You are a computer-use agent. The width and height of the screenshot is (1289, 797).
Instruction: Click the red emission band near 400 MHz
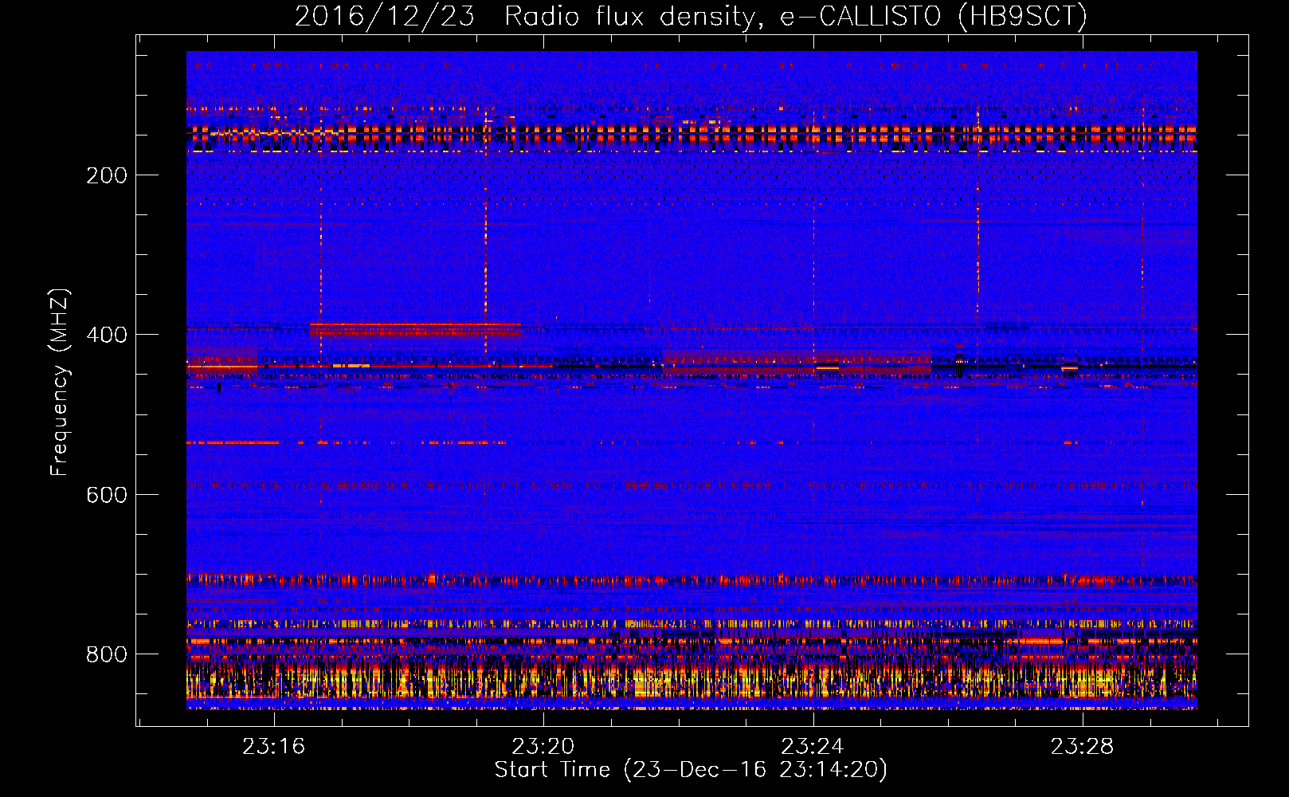(x=415, y=329)
